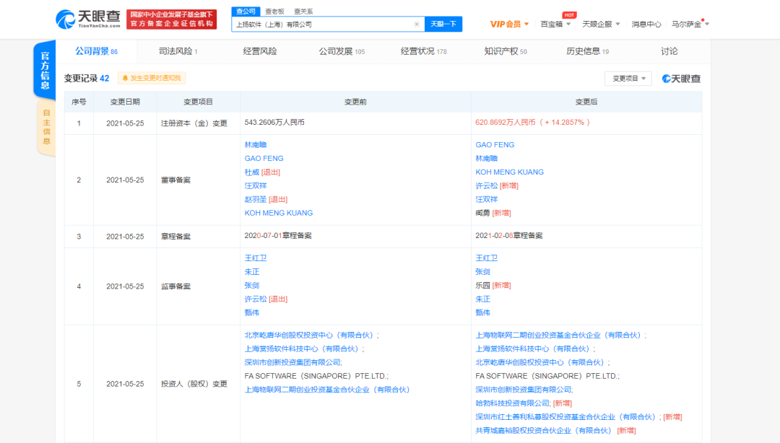This screenshot has width=780, height=443.
Task: Select the 2021-02-08章程备案 cell
Action: tap(509, 236)
